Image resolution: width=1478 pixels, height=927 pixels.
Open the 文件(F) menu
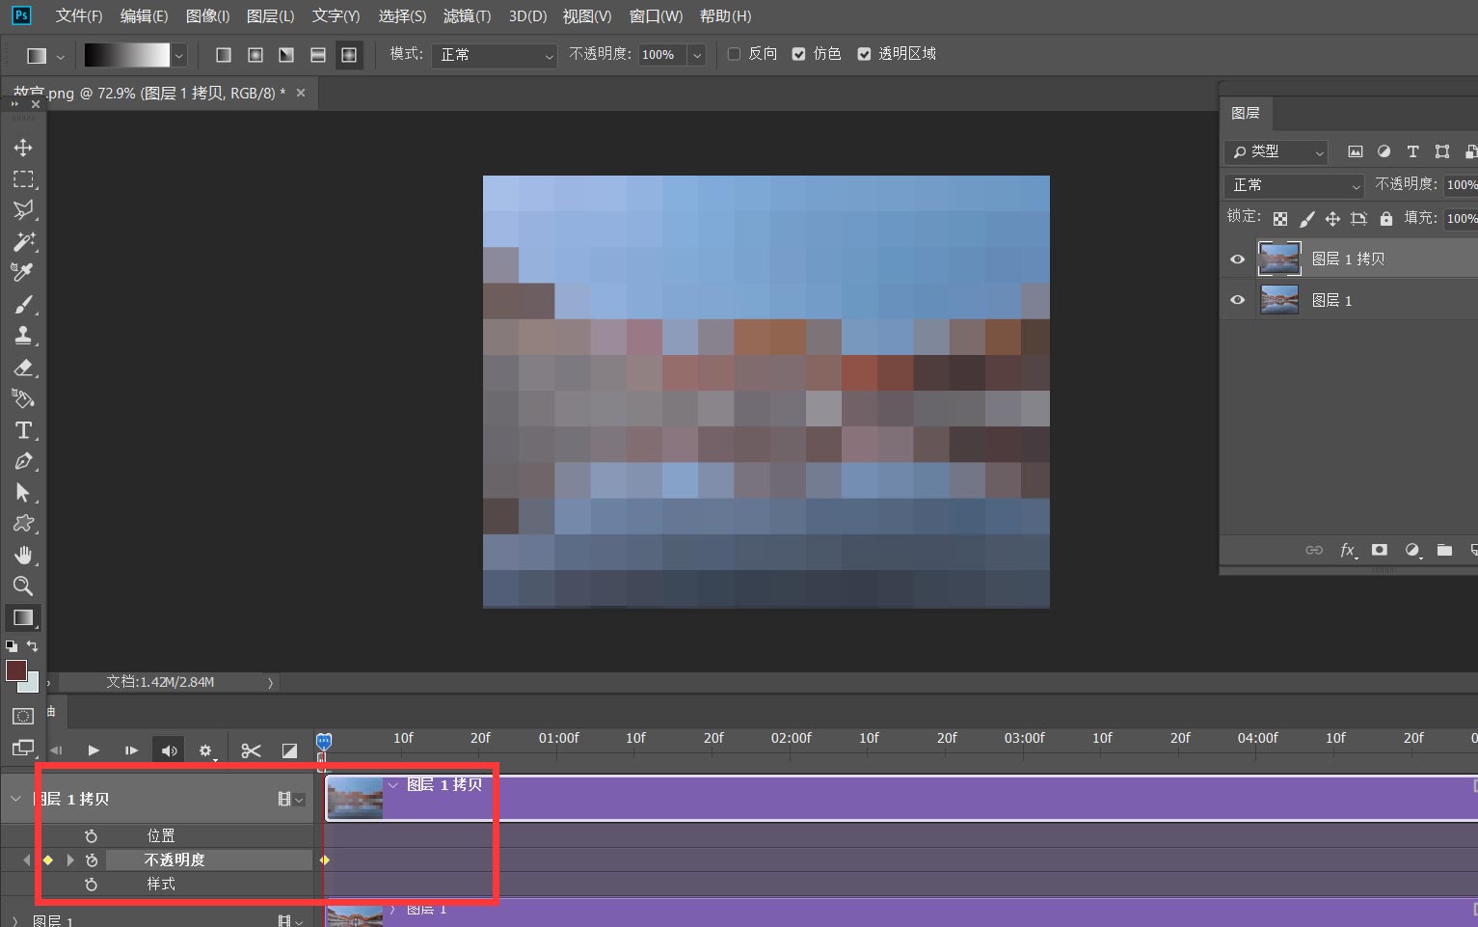tap(79, 15)
